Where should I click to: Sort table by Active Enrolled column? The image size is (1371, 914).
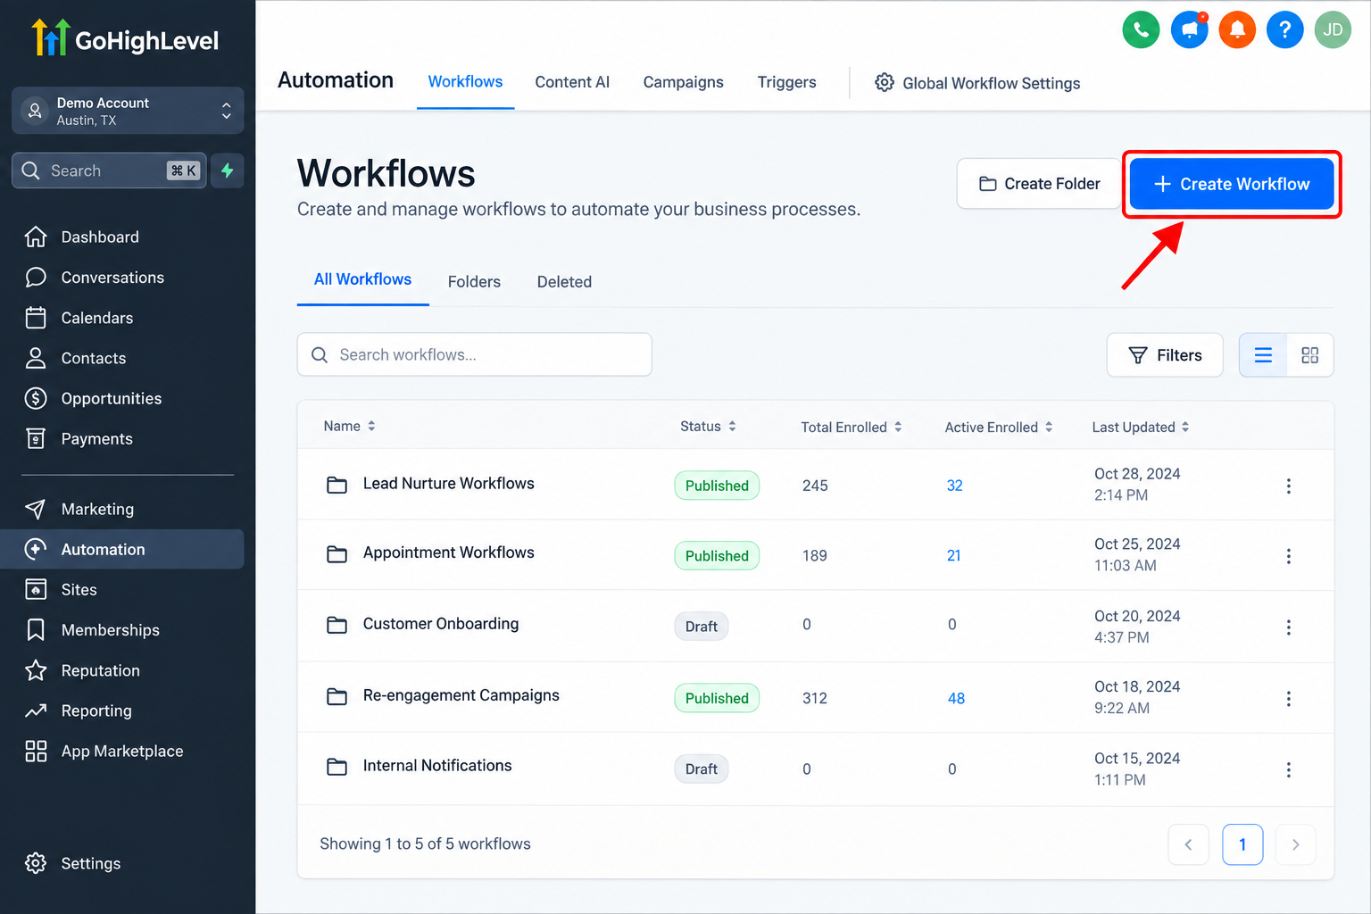click(999, 428)
